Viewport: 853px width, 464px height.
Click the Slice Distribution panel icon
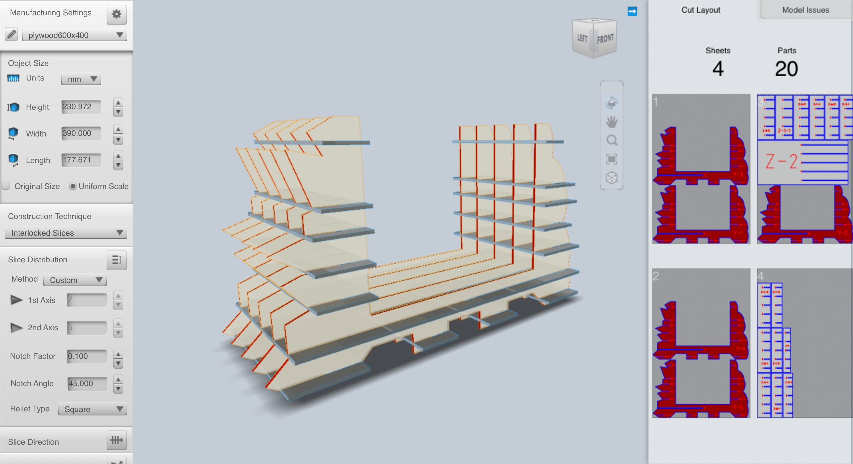click(116, 260)
